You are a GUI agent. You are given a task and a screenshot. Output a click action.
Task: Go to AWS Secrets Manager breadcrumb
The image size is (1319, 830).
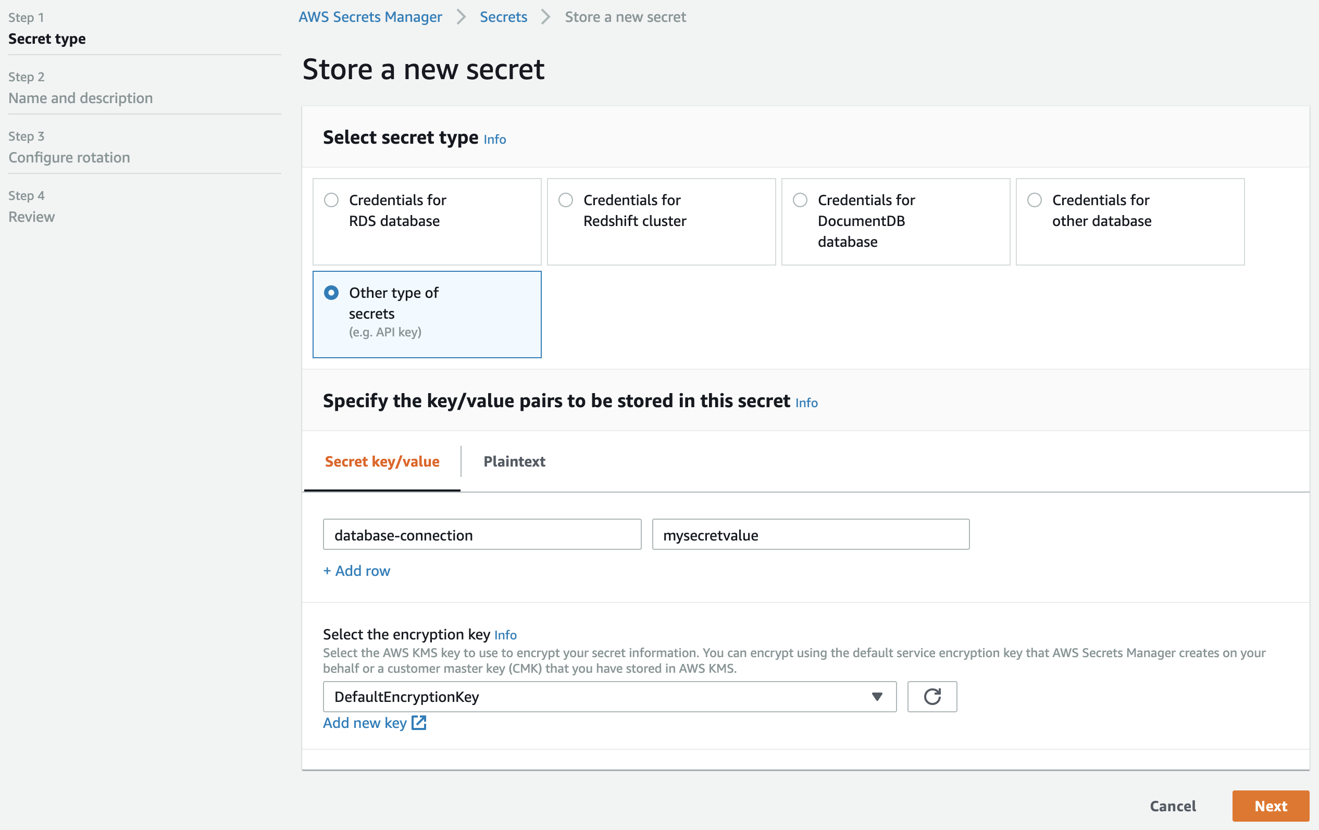click(370, 17)
